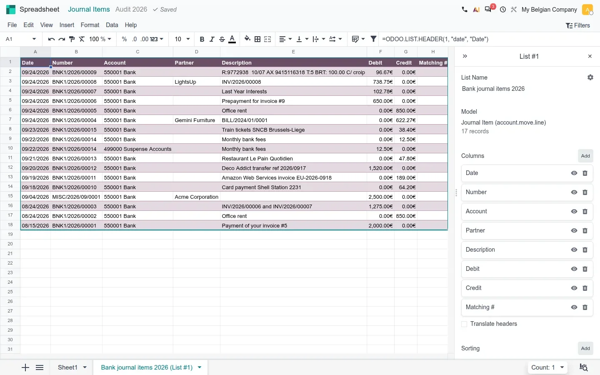Viewport: 600px width, 375px height.
Task: Toggle the filter funnel icon in the toolbar
Action: click(373, 39)
